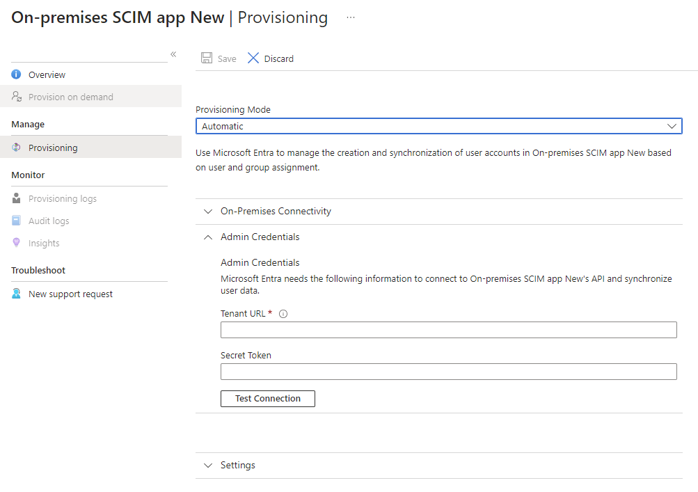Click the Provisioning sync icon in sidebar
The image size is (698, 492).
pos(16,148)
